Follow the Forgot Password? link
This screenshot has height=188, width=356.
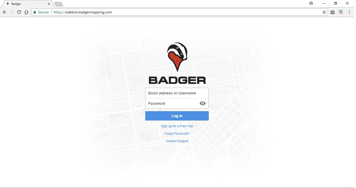[177, 133]
